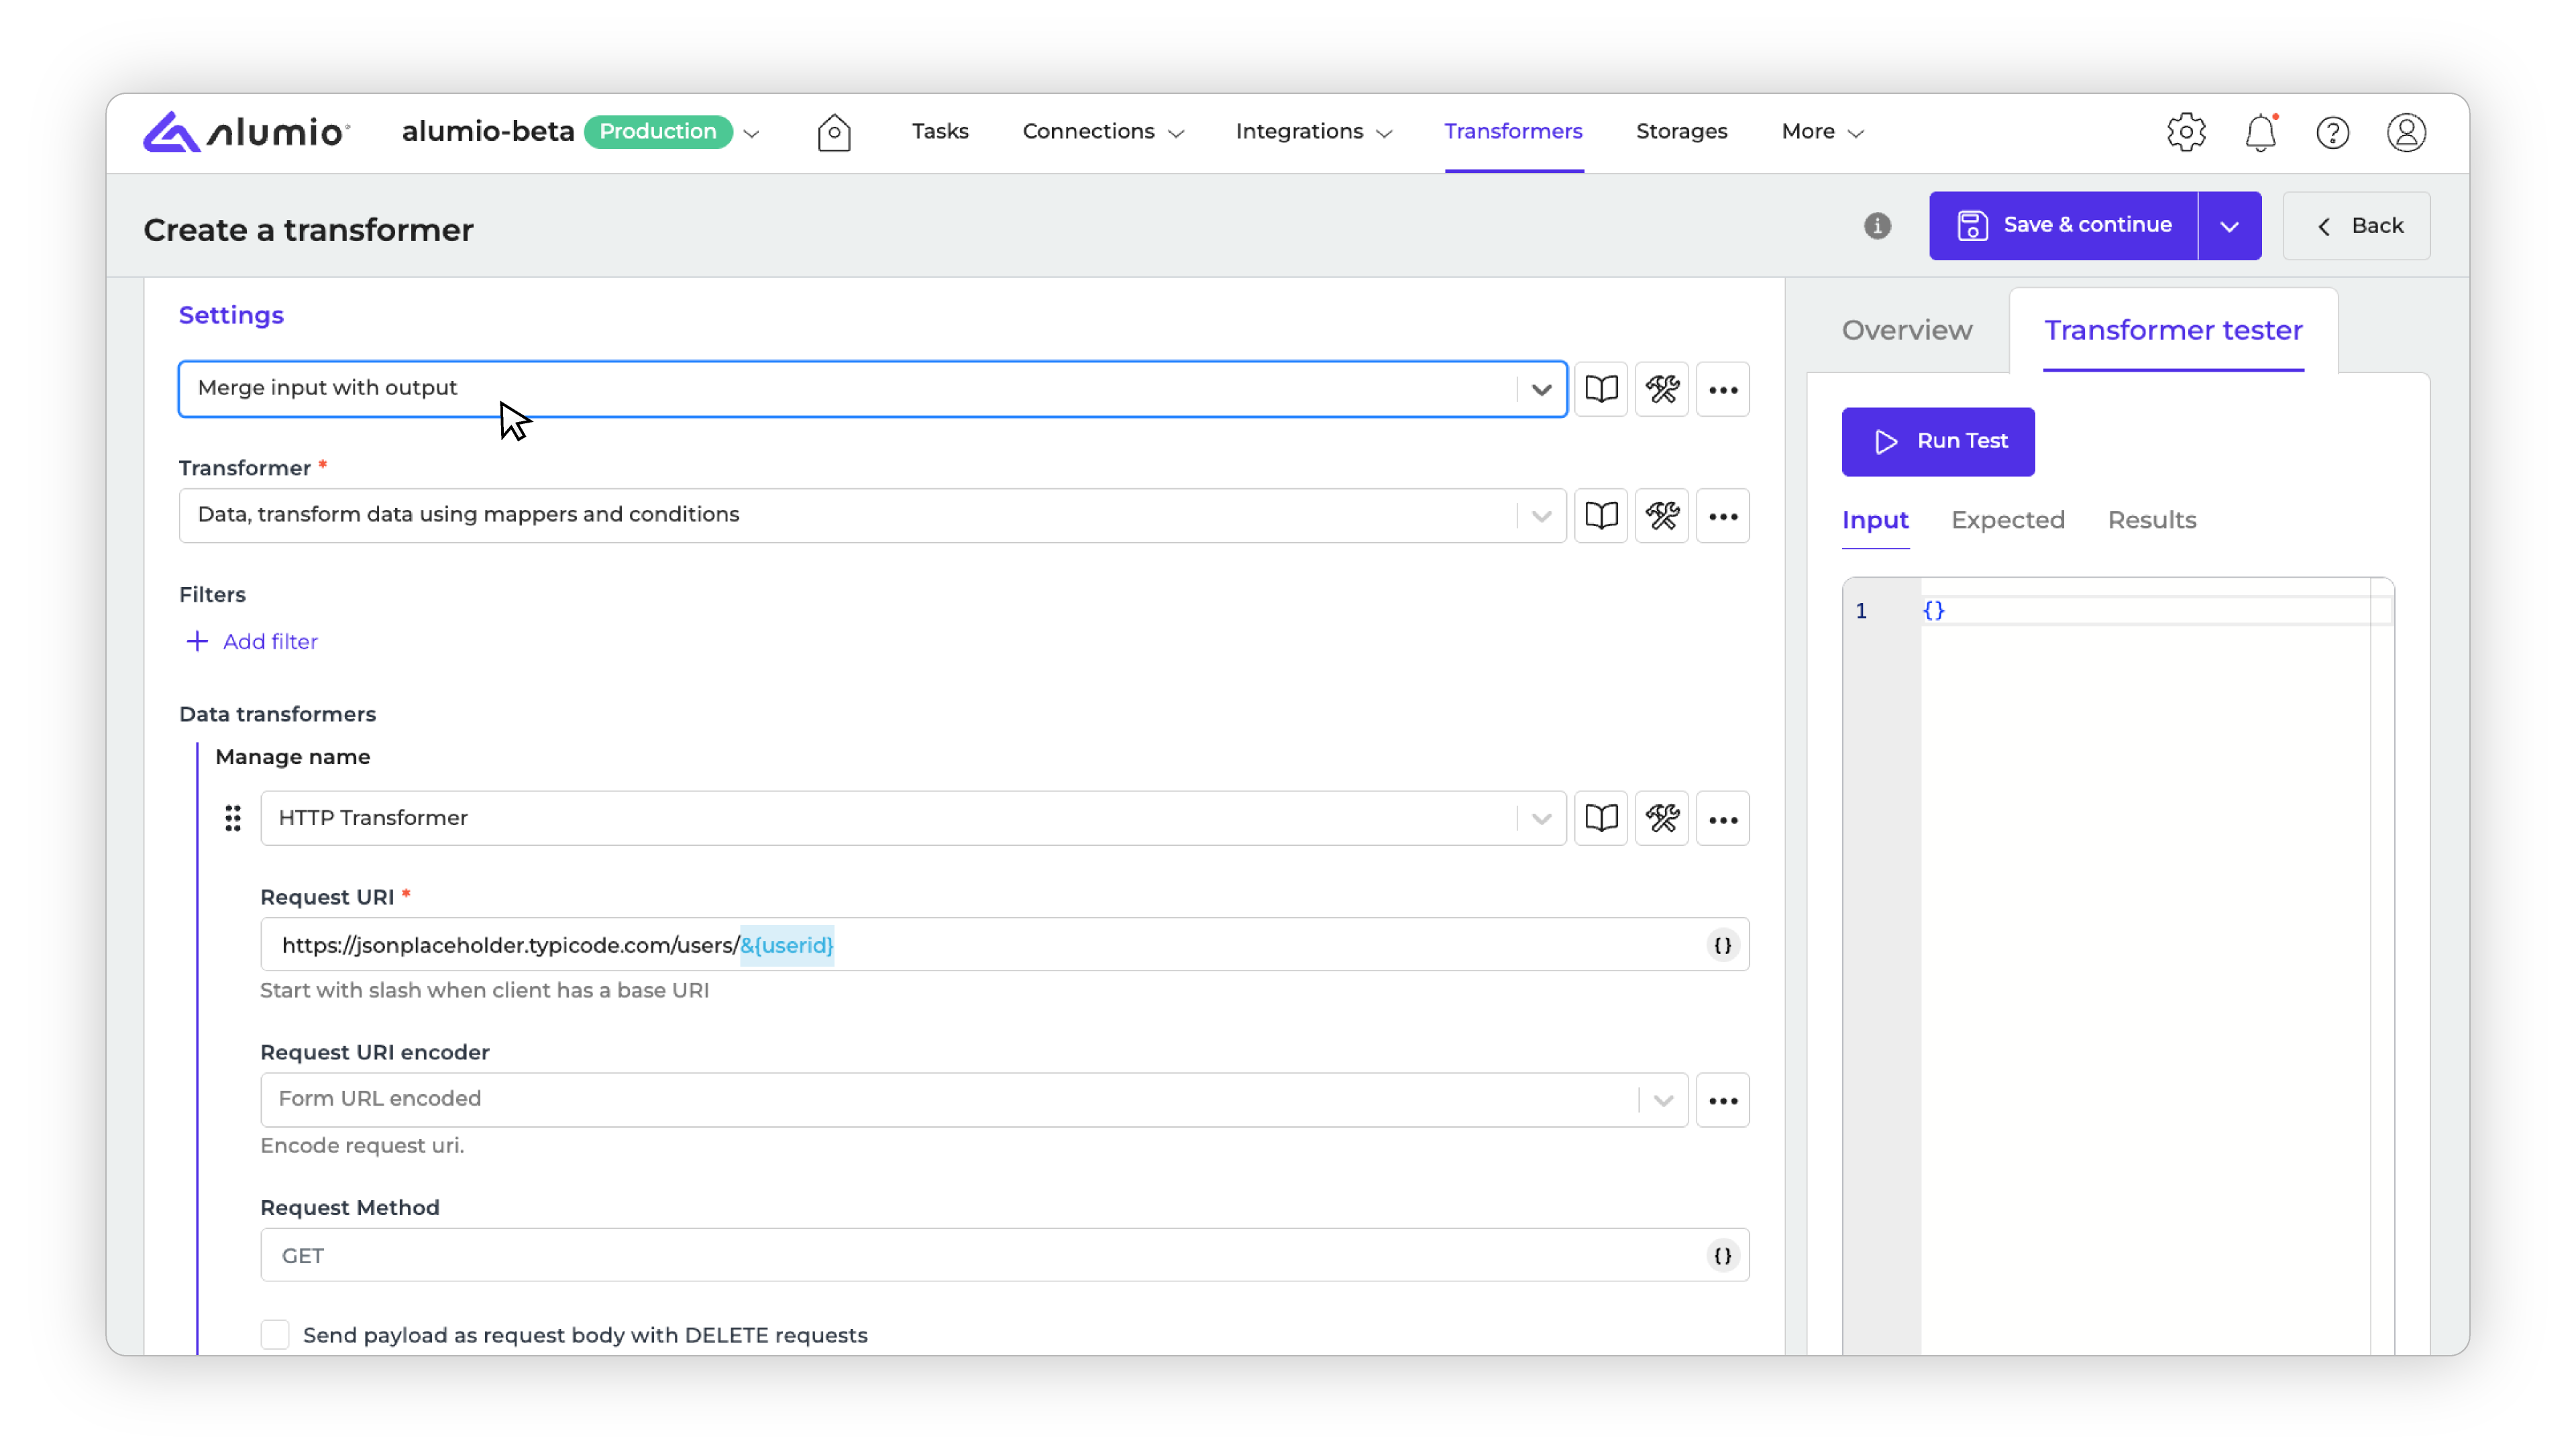Viewport: 2576px width, 1449px height.
Task: Open the More menu
Action: point(1822,132)
